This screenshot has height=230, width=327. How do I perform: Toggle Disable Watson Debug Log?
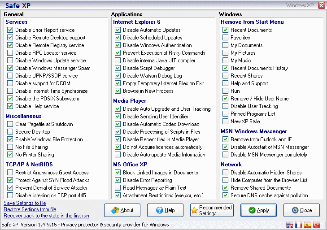[x=118, y=75]
